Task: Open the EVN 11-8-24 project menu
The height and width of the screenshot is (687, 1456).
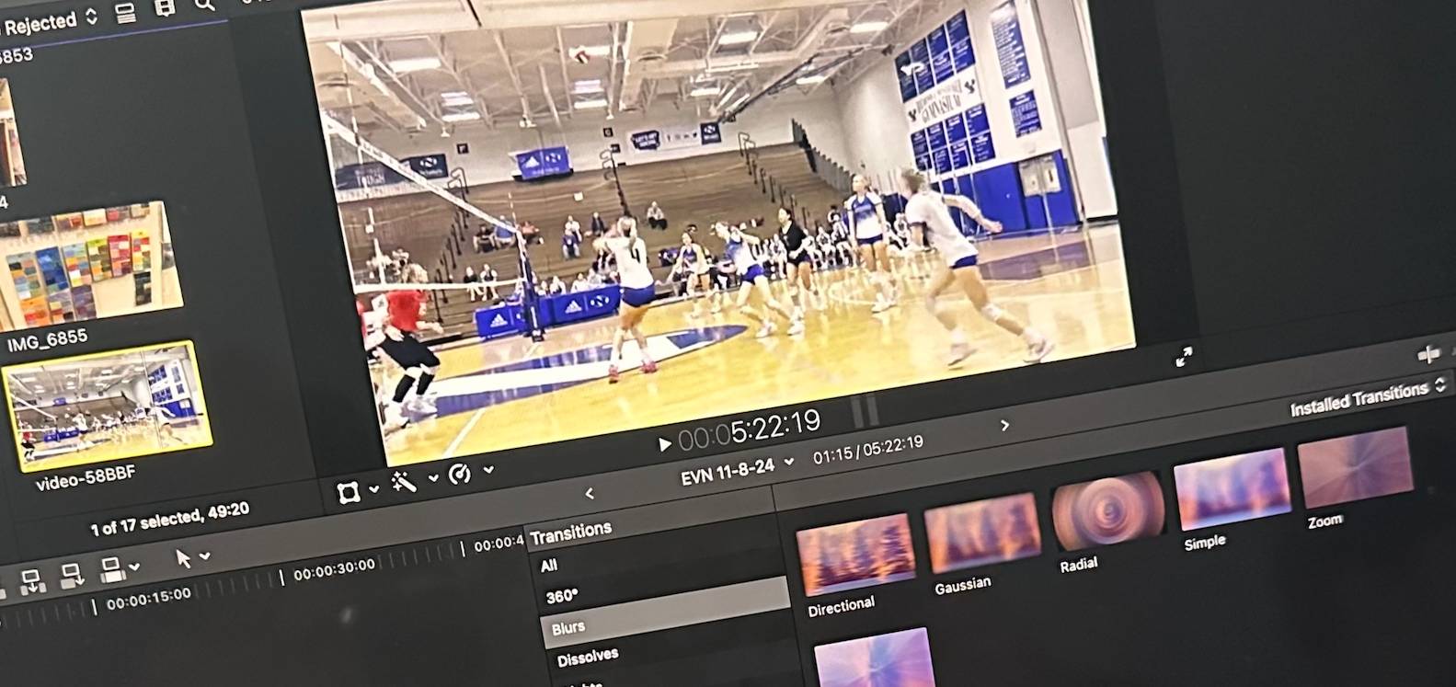Action: coord(738,472)
